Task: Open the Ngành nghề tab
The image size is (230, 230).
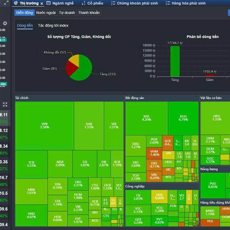Action: 60,3
